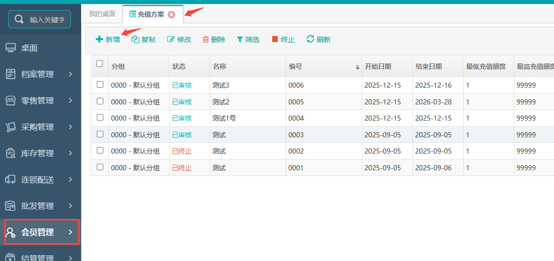Click the 复制 button label
Viewport: 554px width, 261px height.
149,40
